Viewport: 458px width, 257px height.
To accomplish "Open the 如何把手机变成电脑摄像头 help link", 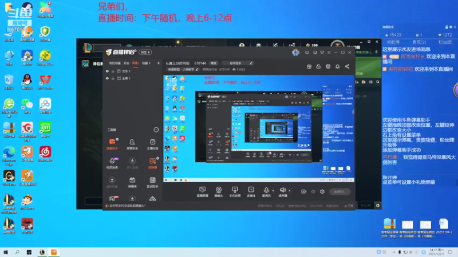I will [128, 206].
